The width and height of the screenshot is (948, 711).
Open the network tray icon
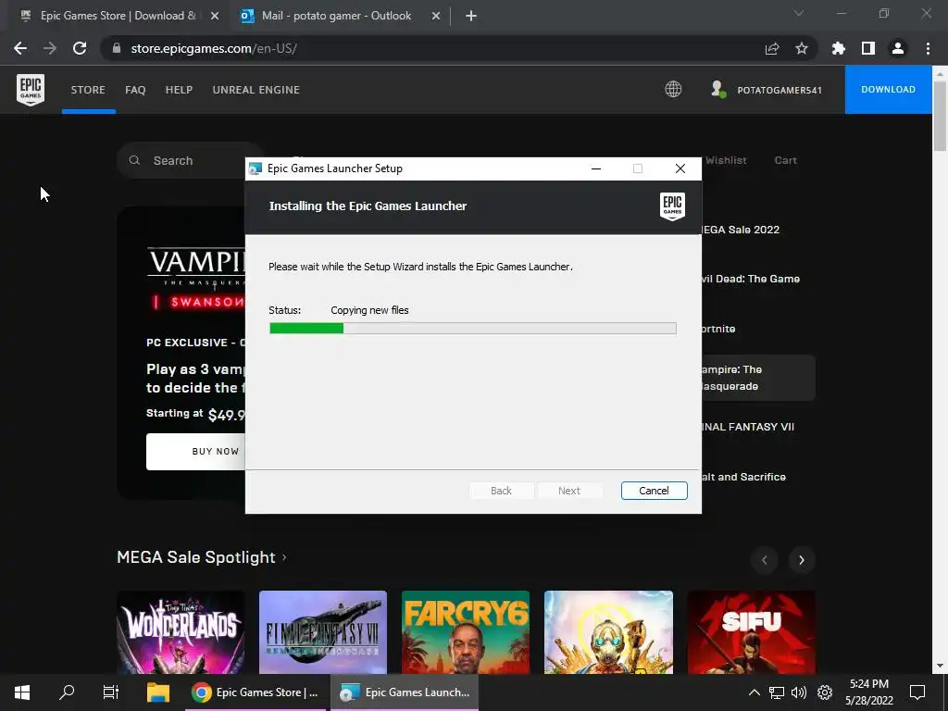click(x=777, y=692)
